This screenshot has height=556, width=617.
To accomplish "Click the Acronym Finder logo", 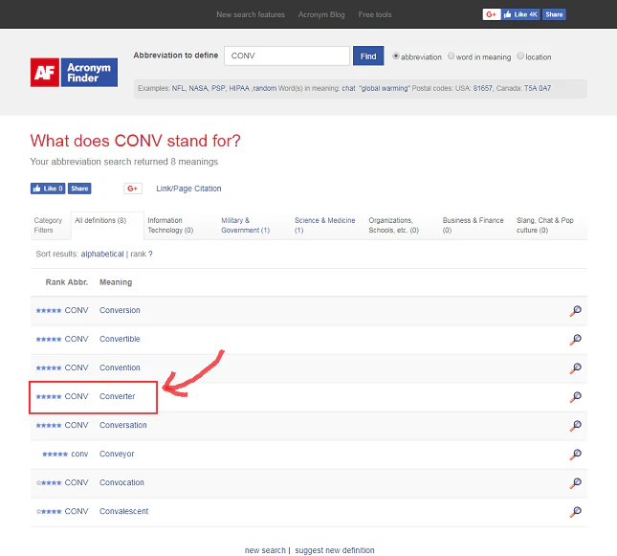I will pos(74,73).
